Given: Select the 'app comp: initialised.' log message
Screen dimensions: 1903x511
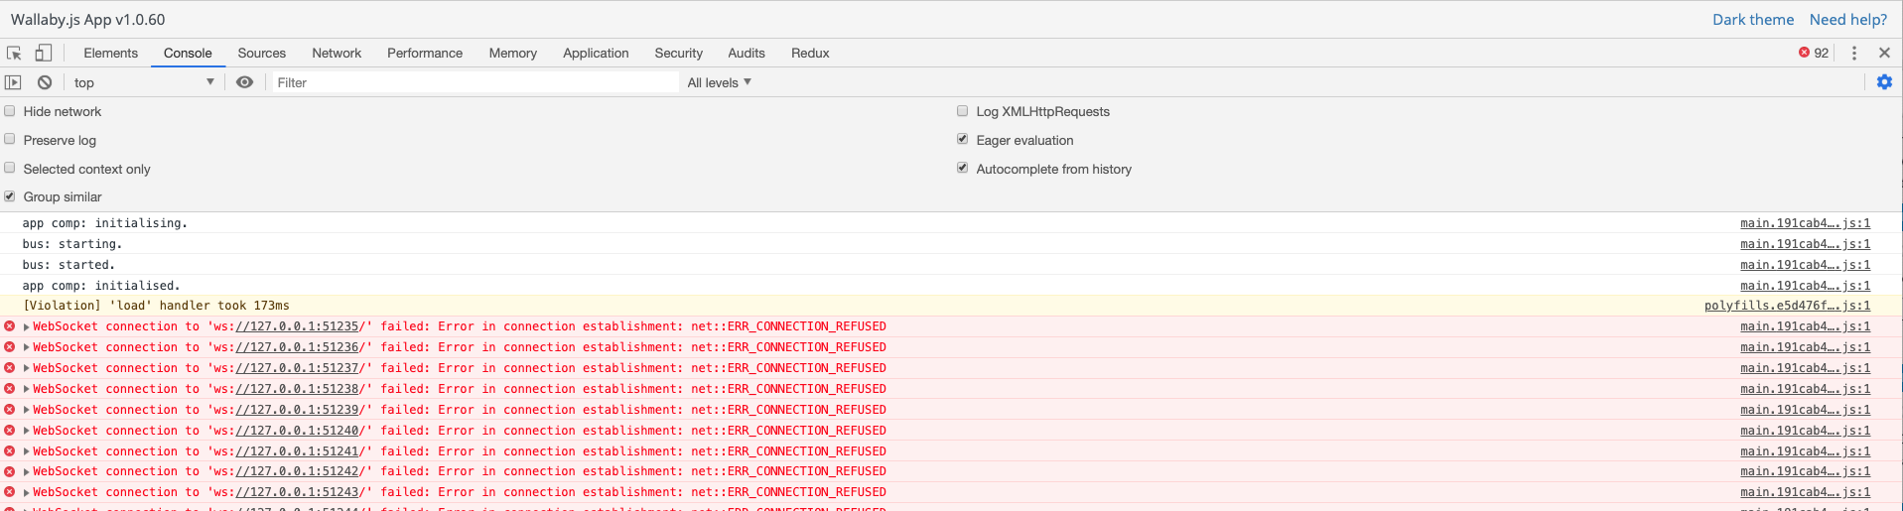Looking at the screenshot, I should 101,286.
